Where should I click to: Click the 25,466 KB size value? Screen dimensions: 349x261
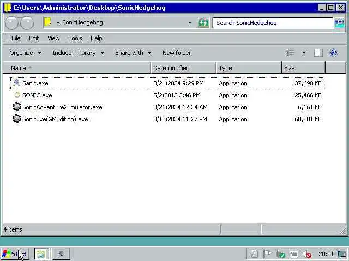click(x=308, y=95)
